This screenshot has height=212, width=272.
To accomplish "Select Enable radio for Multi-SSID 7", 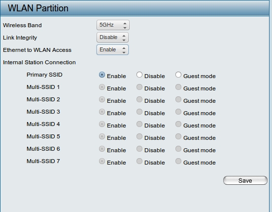I will pyautogui.click(x=102, y=161).
